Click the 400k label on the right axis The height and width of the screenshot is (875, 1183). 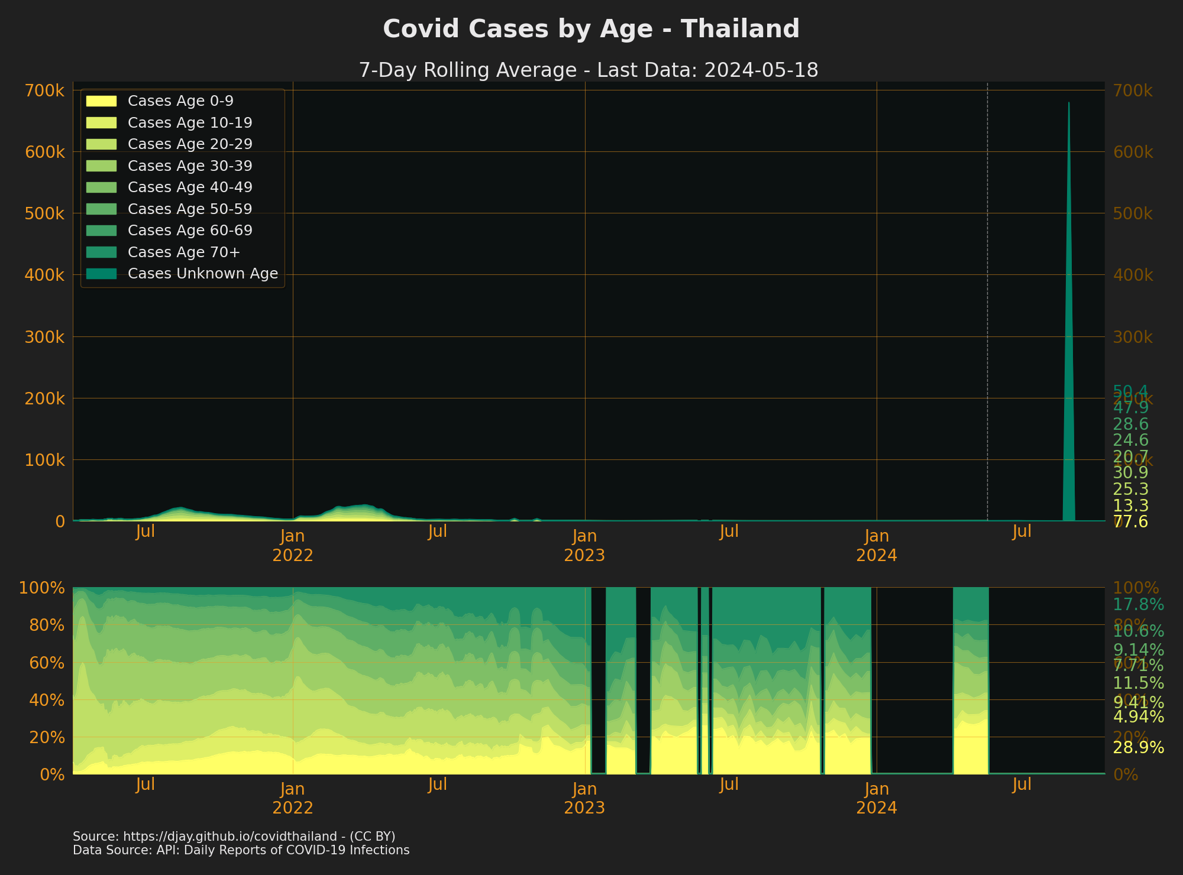coord(1133,275)
